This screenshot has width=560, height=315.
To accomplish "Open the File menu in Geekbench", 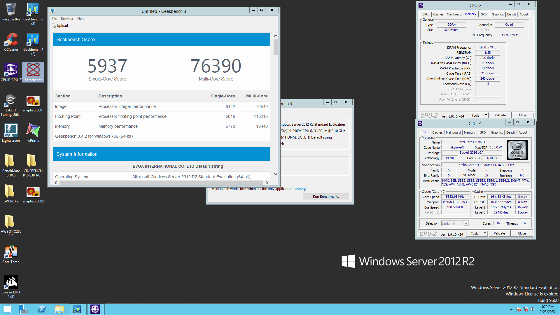I will click(54, 19).
